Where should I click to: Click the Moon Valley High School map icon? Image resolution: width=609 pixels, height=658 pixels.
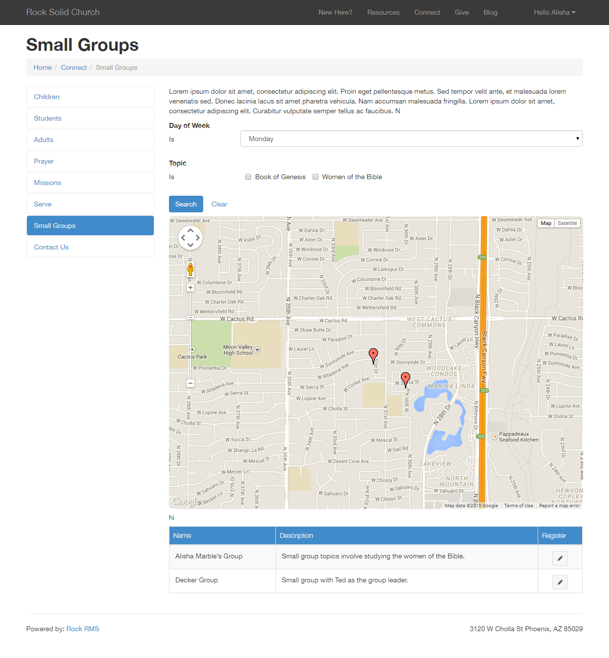(x=257, y=350)
